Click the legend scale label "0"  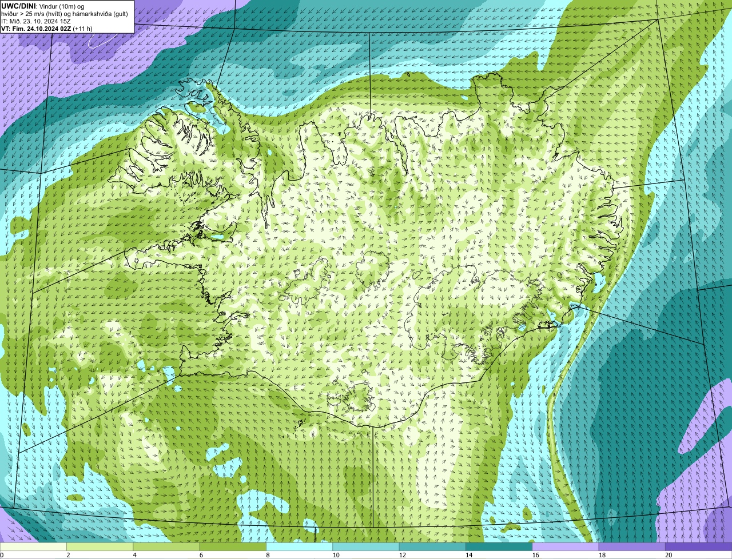click(x=2, y=555)
